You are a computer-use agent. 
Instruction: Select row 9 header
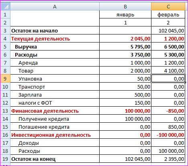click(5, 79)
